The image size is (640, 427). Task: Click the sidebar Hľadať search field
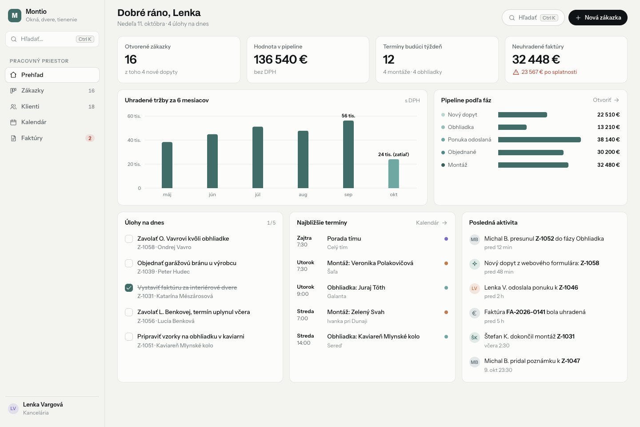click(x=52, y=39)
